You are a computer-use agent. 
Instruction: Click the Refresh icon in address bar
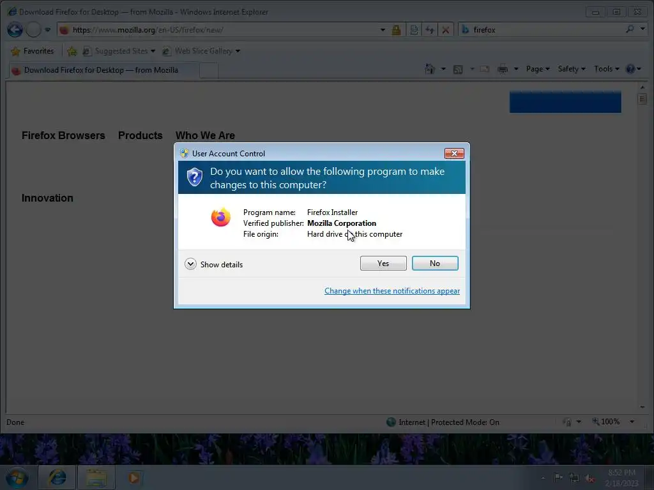pyautogui.click(x=430, y=30)
